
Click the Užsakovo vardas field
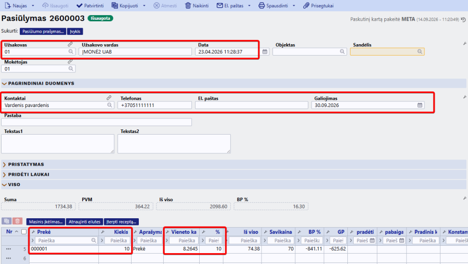135,51
